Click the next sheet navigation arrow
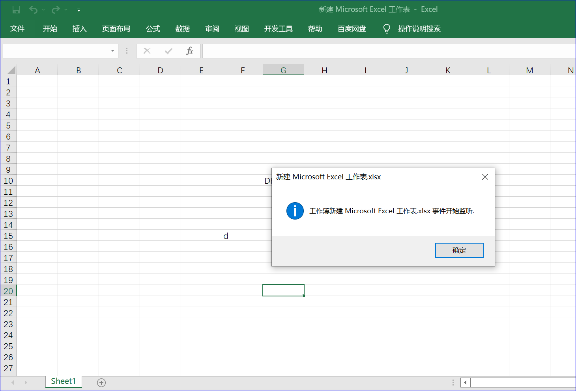 26,382
